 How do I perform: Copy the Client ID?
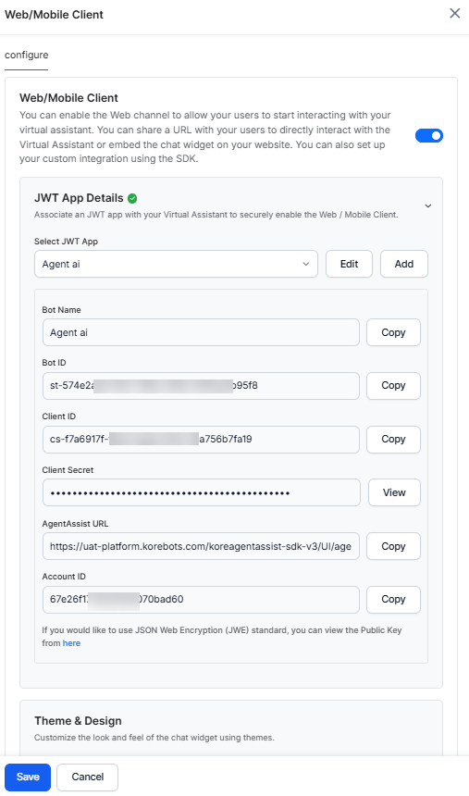tap(393, 439)
